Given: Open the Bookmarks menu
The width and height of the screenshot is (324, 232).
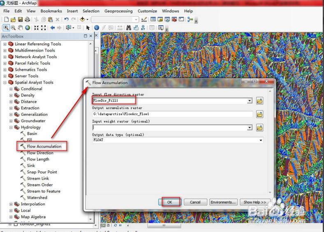Looking at the screenshot, I should [51, 11].
